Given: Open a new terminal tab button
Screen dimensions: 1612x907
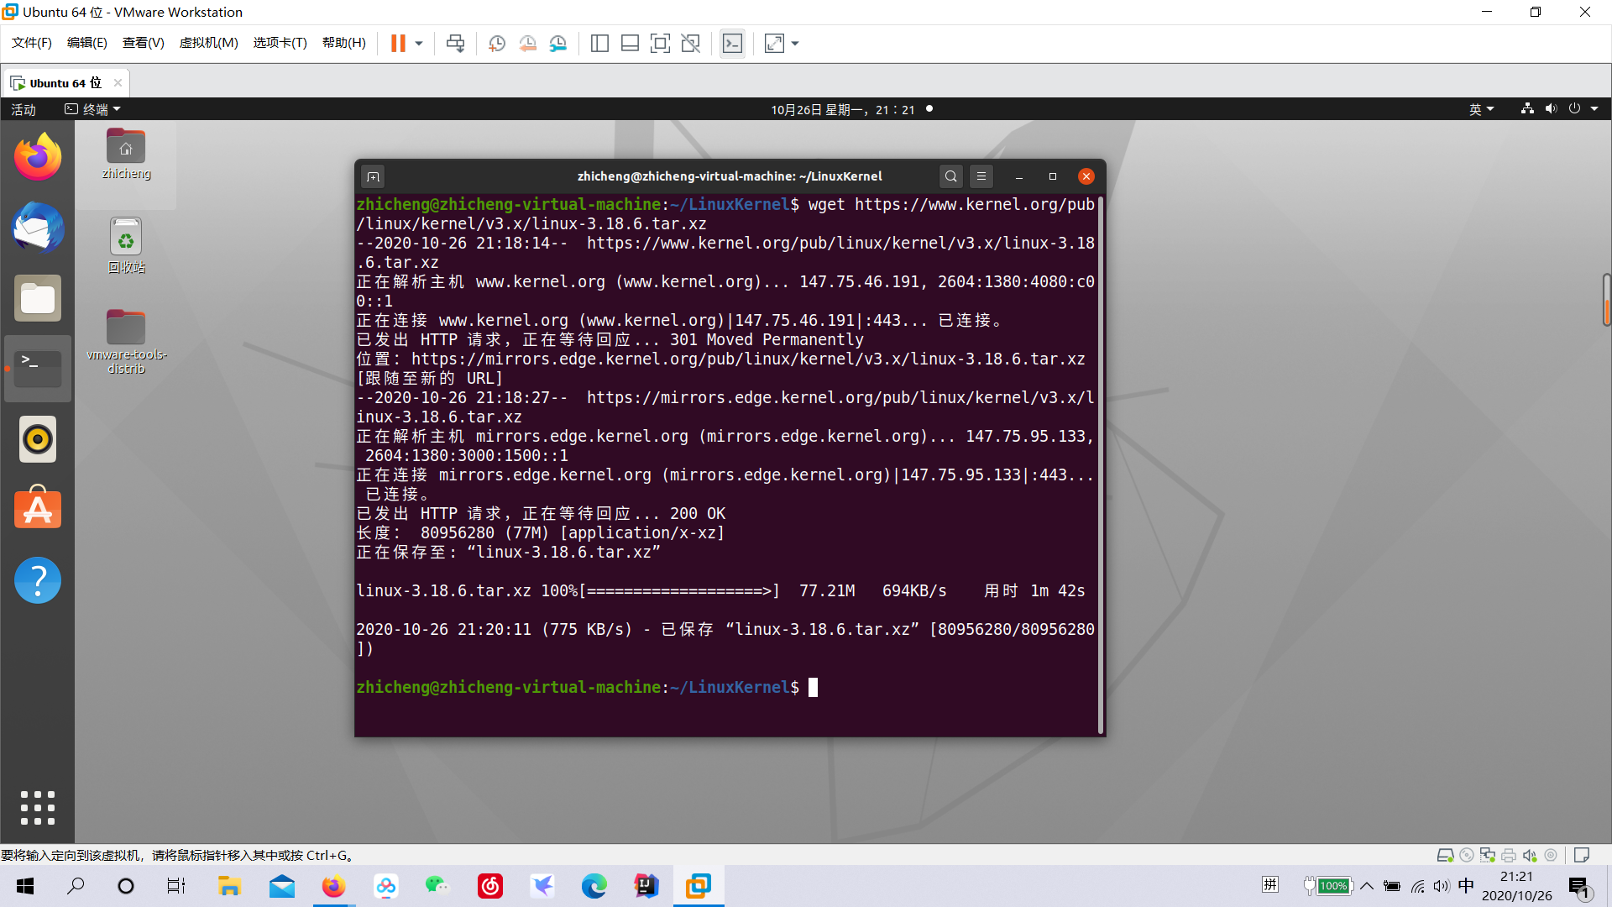Looking at the screenshot, I should click(x=374, y=176).
